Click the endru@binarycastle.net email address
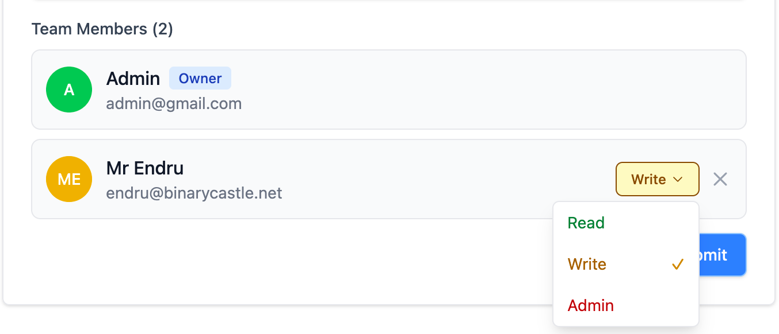Image resolution: width=779 pixels, height=334 pixels. tap(194, 193)
